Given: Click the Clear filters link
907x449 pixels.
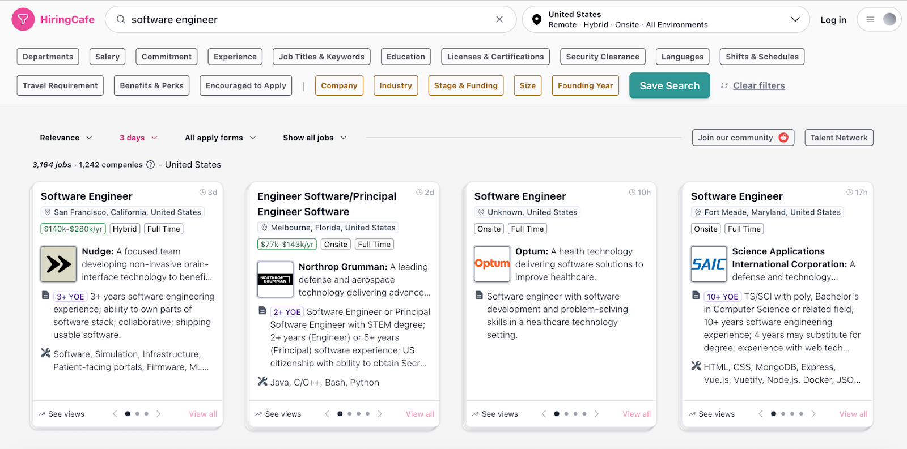Looking at the screenshot, I should tap(759, 85).
